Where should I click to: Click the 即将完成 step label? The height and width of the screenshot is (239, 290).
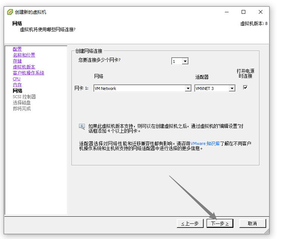pyautogui.click(x=22, y=109)
